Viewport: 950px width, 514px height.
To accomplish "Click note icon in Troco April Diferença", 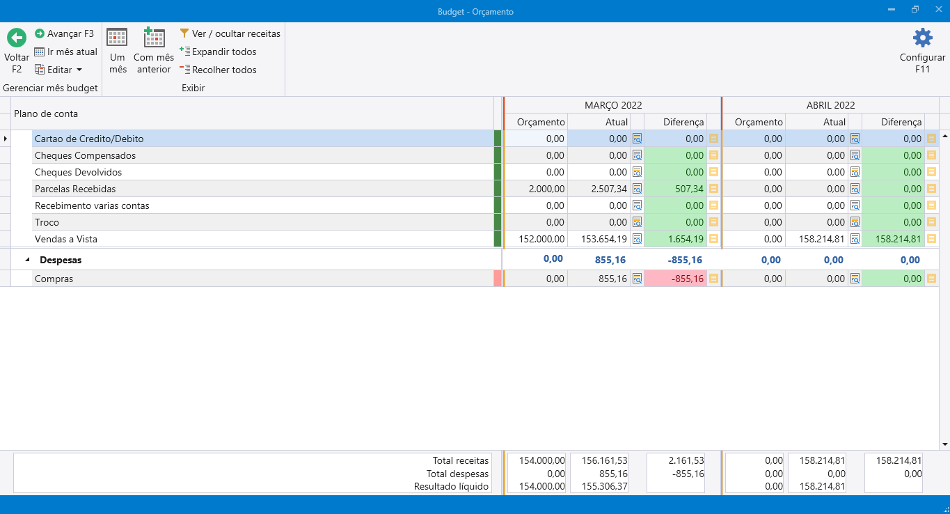I will [x=931, y=222].
